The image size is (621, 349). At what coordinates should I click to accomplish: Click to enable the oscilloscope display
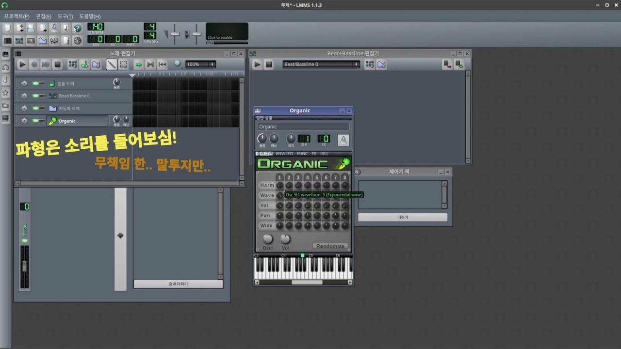(x=227, y=32)
